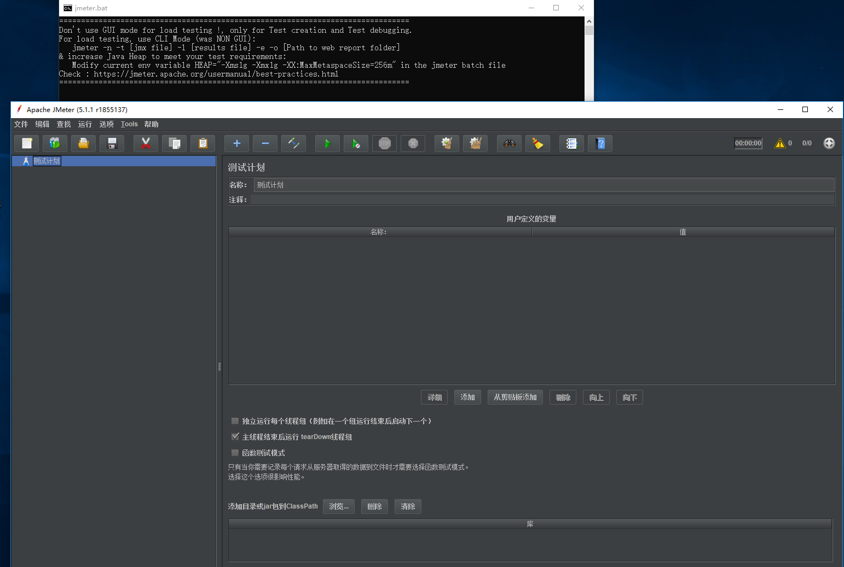Focus the 名称 input field
The image size is (844, 567).
(544, 185)
